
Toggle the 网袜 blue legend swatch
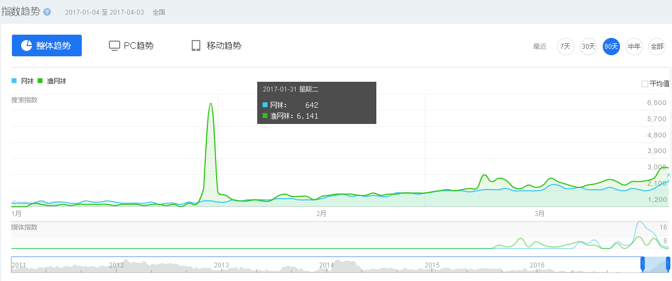pyautogui.click(x=14, y=81)
